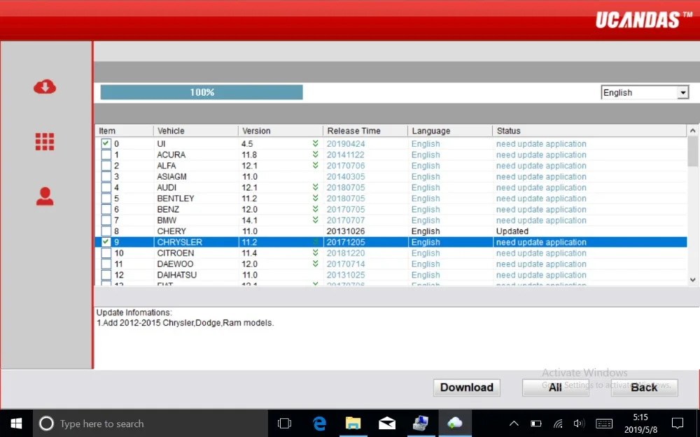Sort by the Status column header
The height and width of the screenshot is (437, 700).
point(589,131)
